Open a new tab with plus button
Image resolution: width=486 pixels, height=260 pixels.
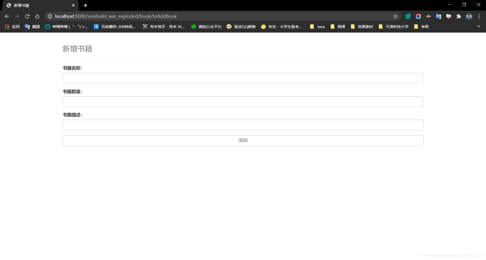click(85, 5)
